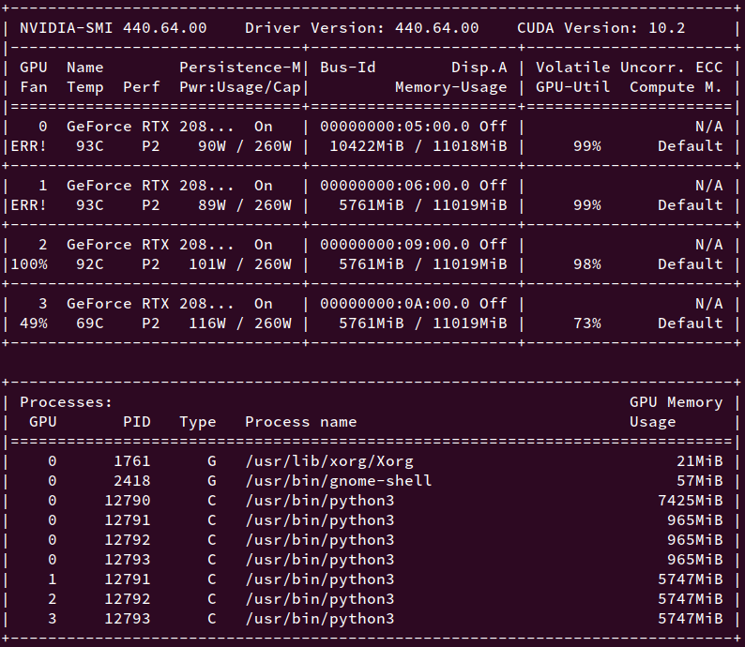Select the /usr/lib/xorg/Xorg process name
This screenshot has width=745, height=647.
tap(328, 461)
